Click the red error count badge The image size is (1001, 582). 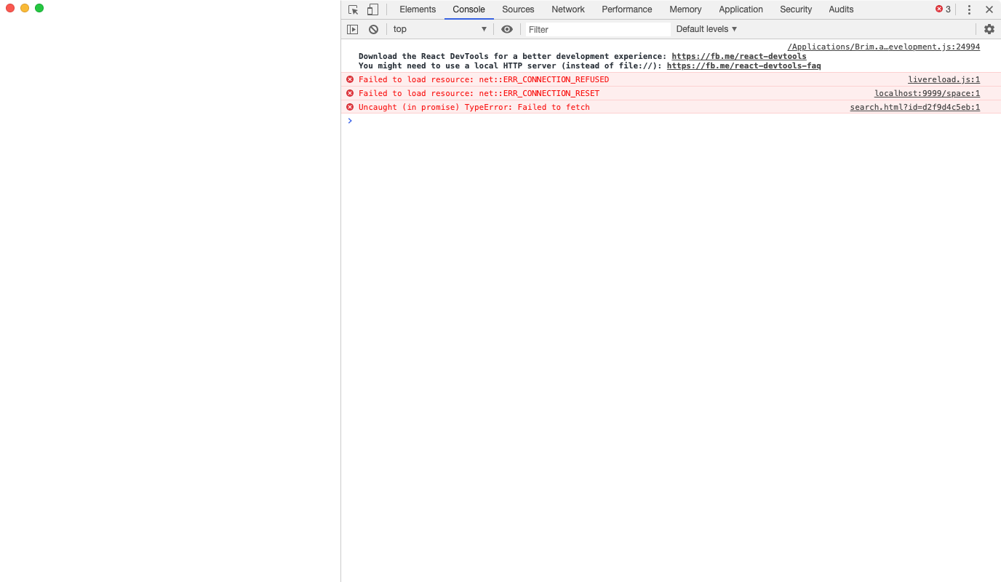(x=941, y=9)
